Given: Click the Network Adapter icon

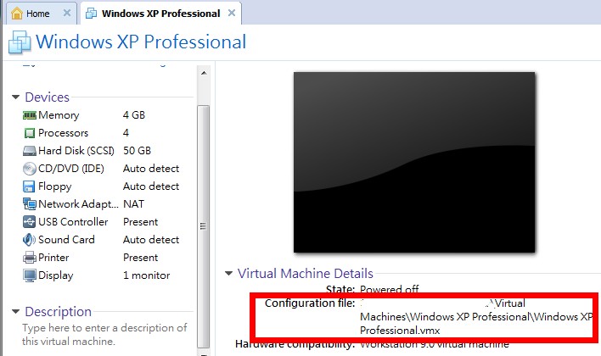Looking at the screenshot, I should (x=30, y=204).
